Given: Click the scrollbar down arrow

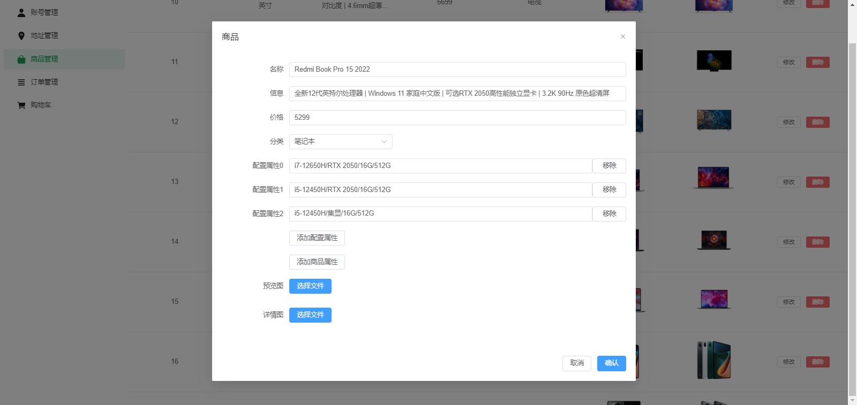Looking at the screenshot, I should coord(852,400).
